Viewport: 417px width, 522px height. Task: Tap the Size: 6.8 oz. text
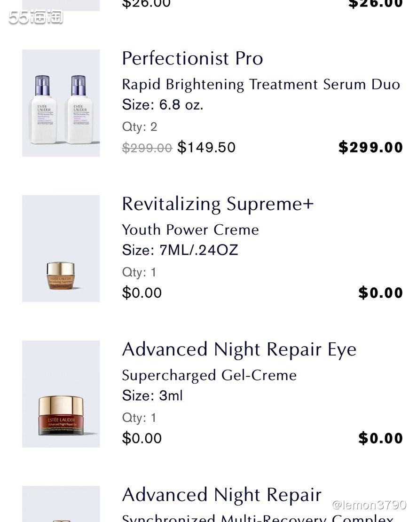point(163,104)
